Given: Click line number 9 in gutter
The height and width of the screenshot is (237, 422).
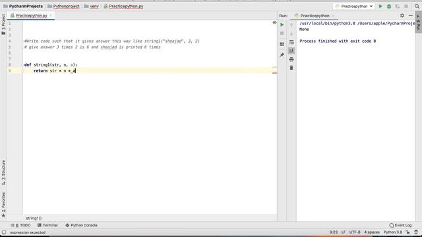Looking at the screenshot, I should pos(9,70).
